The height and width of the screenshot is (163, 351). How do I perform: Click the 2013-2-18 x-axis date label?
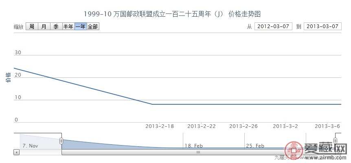pyautogui.click(x=160, y=126)
